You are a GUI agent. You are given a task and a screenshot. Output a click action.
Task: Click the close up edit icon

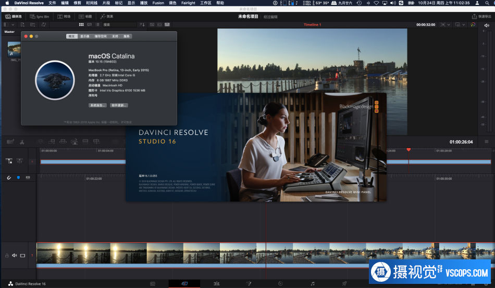point(74,142)
